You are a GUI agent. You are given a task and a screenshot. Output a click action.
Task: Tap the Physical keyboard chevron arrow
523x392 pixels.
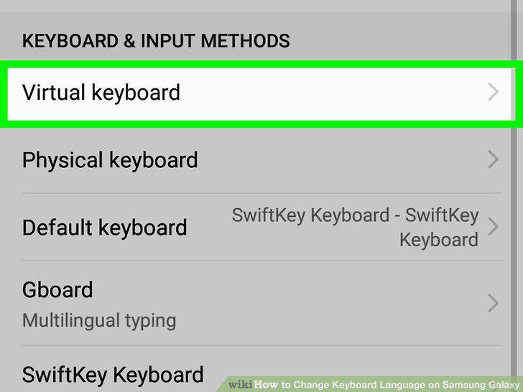(x=493, y=159)
